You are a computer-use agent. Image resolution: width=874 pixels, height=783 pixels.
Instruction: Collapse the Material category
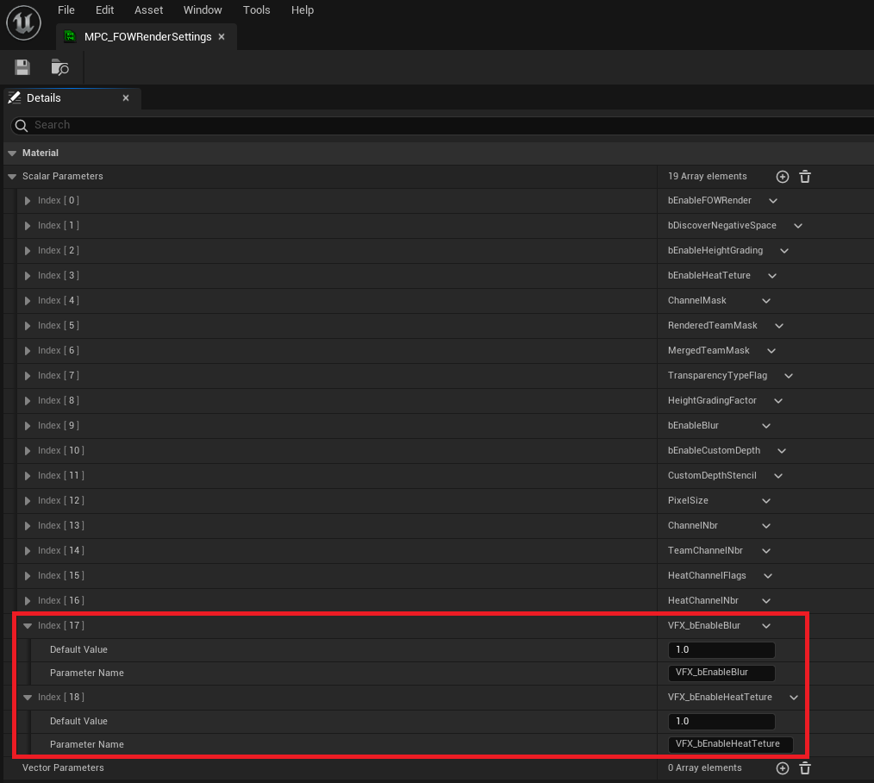12,153
